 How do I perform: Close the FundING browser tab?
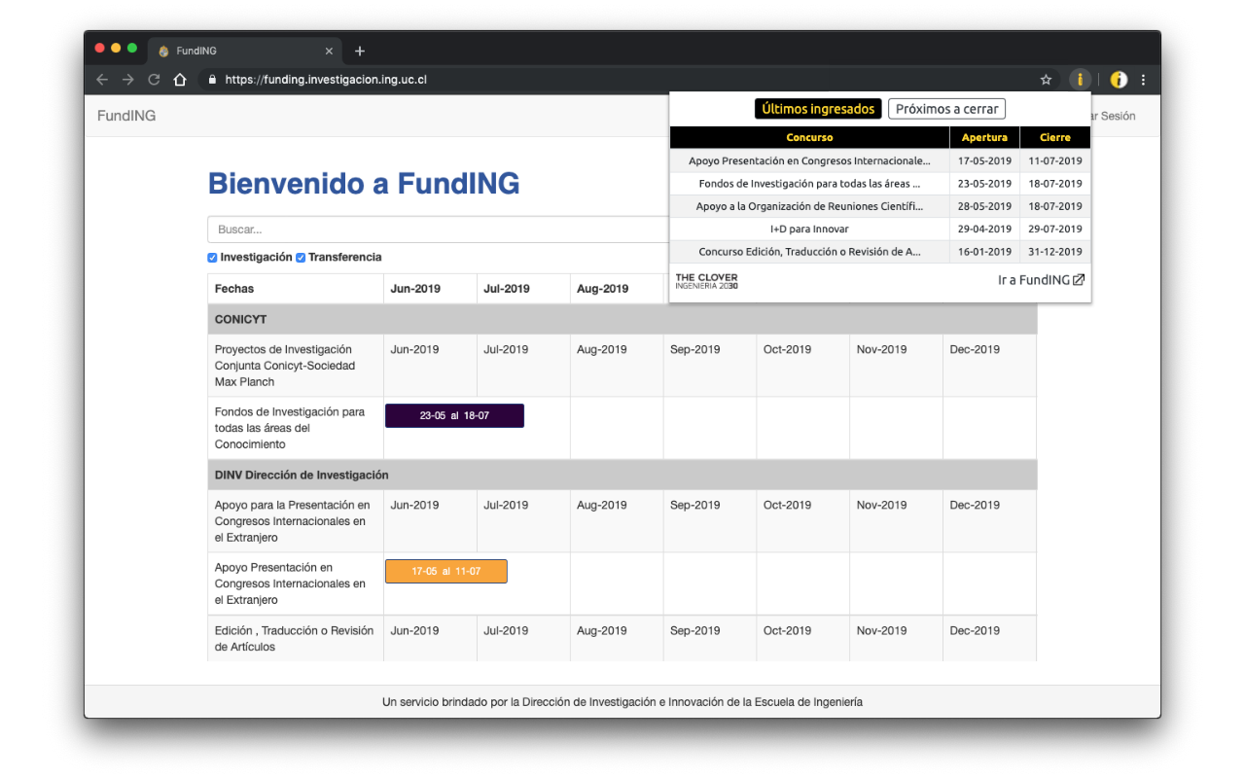(329, 51)
